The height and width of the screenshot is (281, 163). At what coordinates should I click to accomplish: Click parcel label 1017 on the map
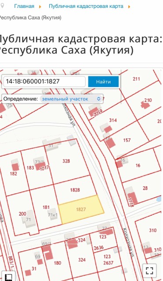(x=44, y=169)
